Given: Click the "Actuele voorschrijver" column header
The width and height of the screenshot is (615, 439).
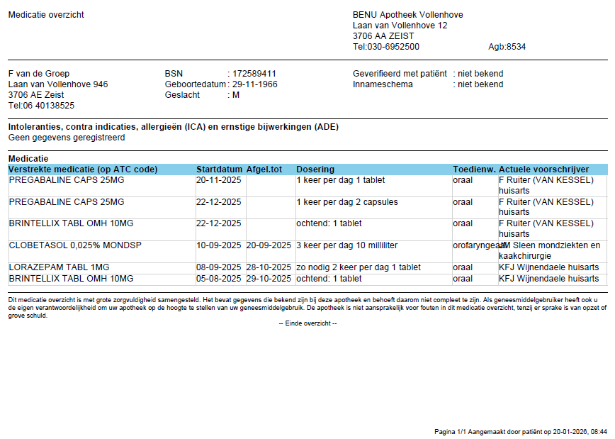Looking at the screenshot, I should [x=543, y=170].
